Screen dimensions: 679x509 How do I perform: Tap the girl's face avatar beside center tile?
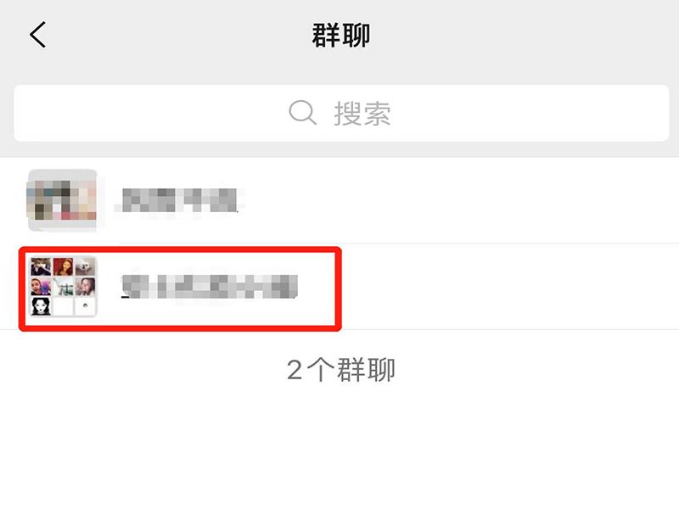(86, 287)
